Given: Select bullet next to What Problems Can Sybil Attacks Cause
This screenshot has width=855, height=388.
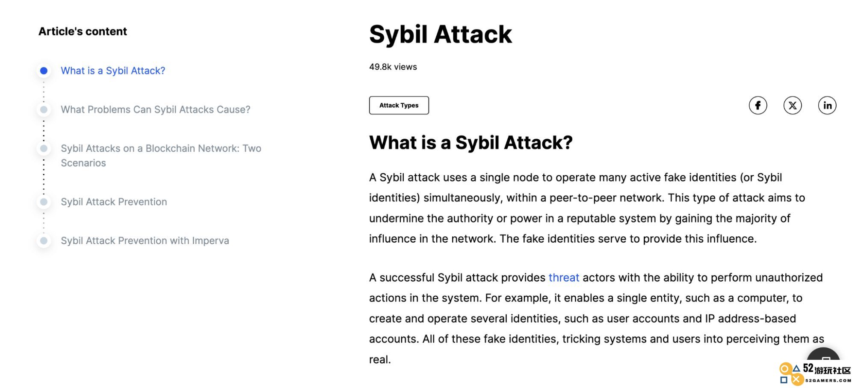Looking at the screenshot, I should (x=44, y=110).
